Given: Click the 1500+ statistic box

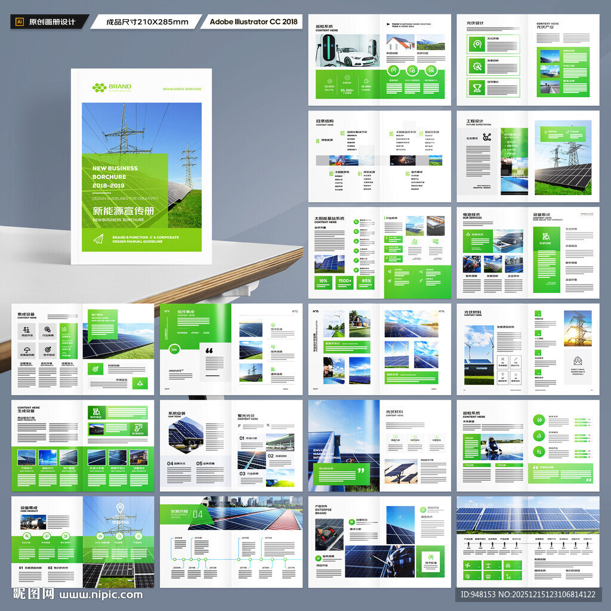Looking at the screenshot, I should tap(344, 282).
